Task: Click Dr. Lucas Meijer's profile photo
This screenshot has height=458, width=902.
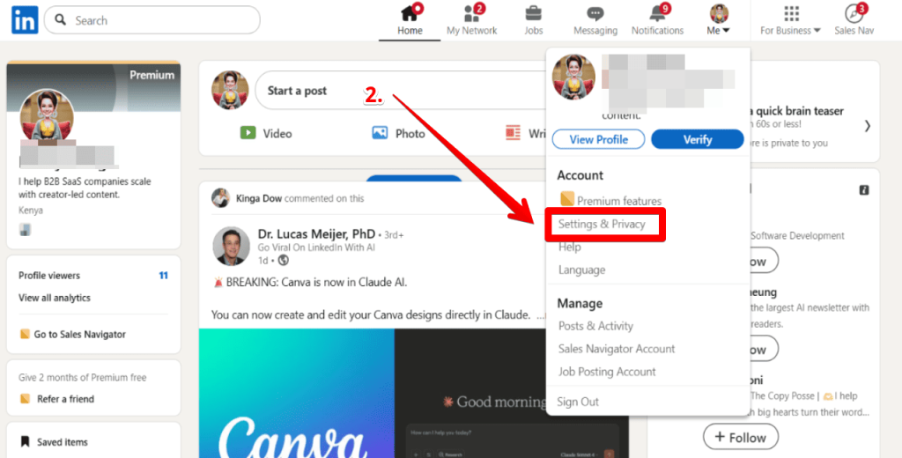Action: (232, 246)
